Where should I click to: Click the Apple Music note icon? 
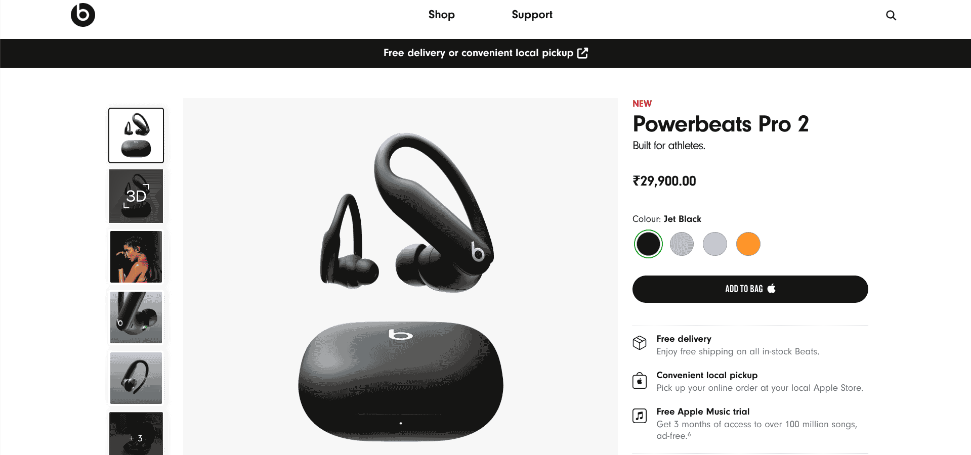coord(640,416)
